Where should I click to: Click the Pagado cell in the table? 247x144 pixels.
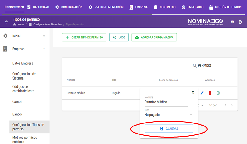(x=116, y=93)
